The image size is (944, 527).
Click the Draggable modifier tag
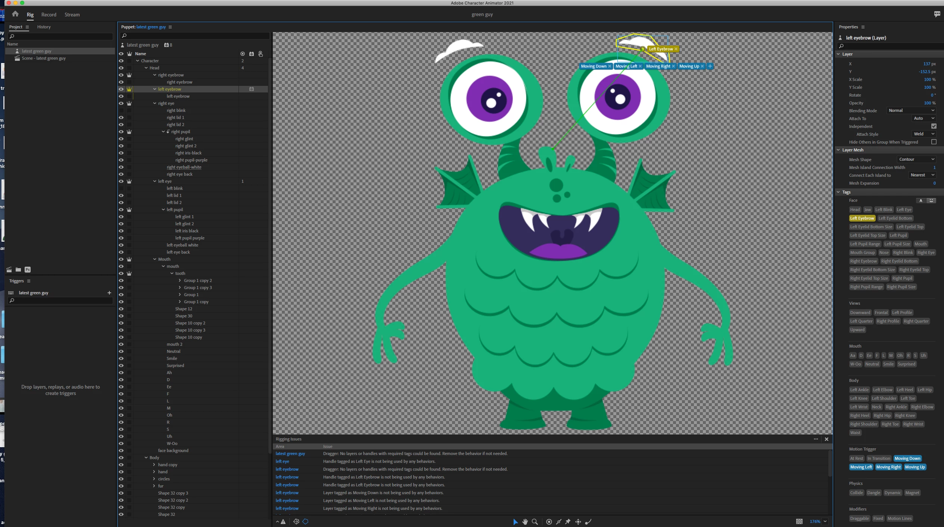click(x=859, y=518)
